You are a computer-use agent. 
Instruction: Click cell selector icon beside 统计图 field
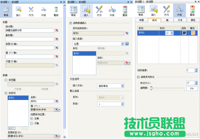57,30
